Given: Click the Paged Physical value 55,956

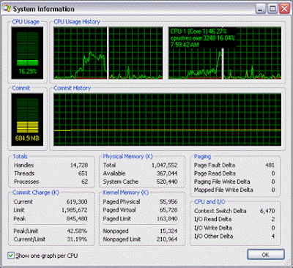Looking at the screenshot, I should coord(168,202).
